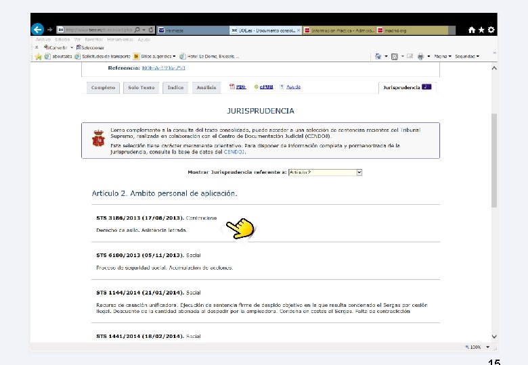
Task: Close the BOE.es document tab
Action: click(299, 30)
